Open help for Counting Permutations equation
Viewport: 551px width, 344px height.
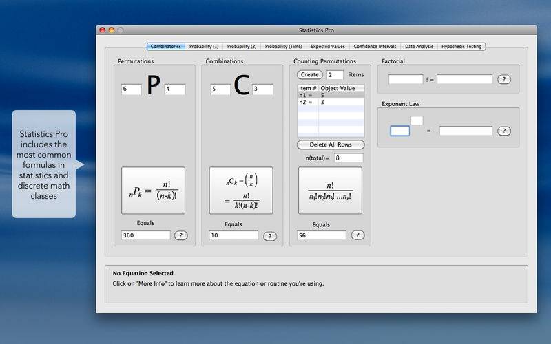357,235
